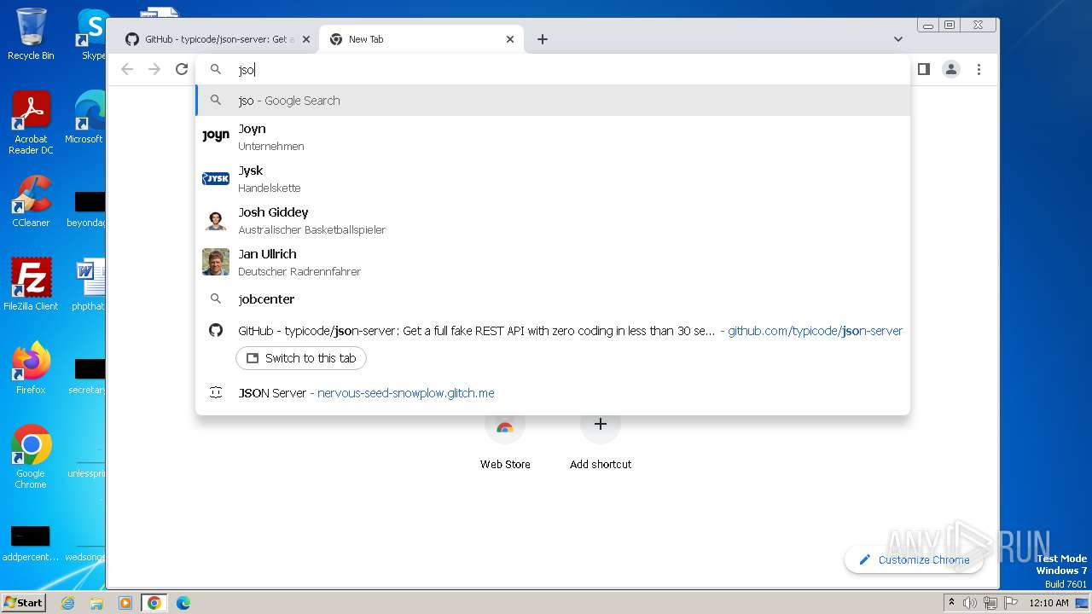Click the taskbar clock showing 12:10 AM
Image resolution: width=1092 pixels, height=614 pixels.
click(x=1048, y=603)
